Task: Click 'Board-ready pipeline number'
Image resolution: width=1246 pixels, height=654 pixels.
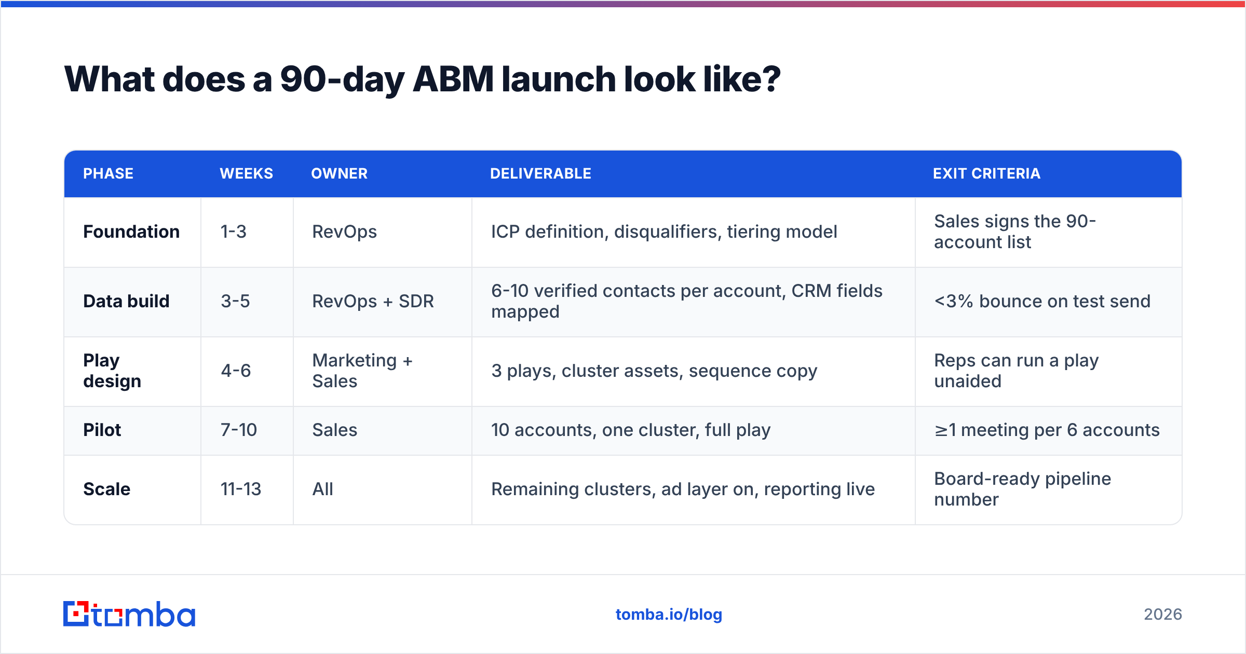Action: (x=1022, y=489)
